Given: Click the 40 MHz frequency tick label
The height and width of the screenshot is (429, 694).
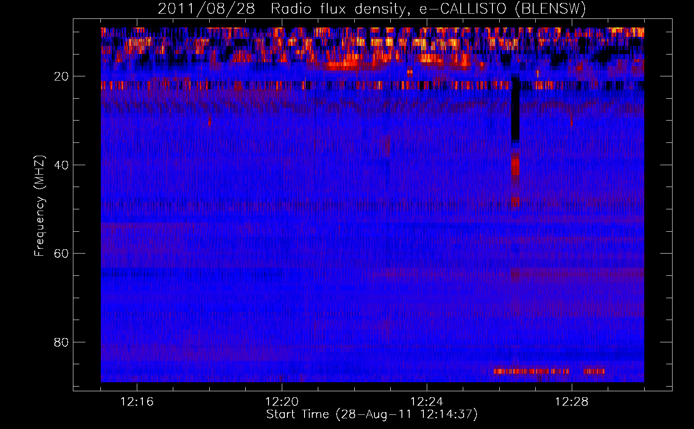Looking at the screenshot, I should click(x=62, y=165).
